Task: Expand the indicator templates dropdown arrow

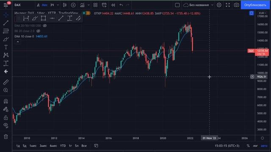Action: click(x=88, y=5)
